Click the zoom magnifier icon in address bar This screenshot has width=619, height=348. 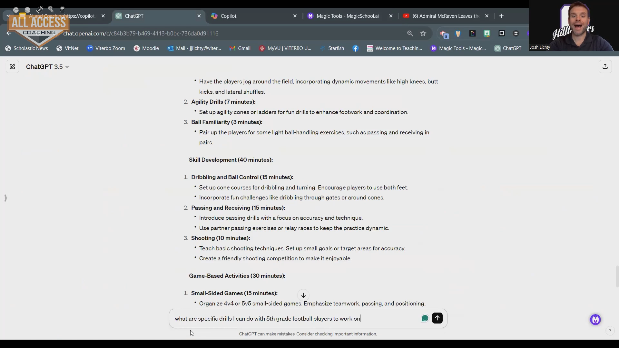pyautogui.click(x=410, y=33)
